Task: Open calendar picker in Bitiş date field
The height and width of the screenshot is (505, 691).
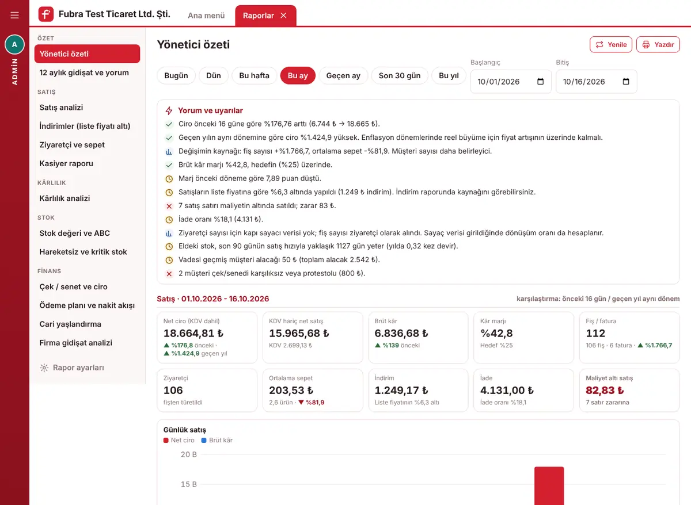Action: [626, 82]
